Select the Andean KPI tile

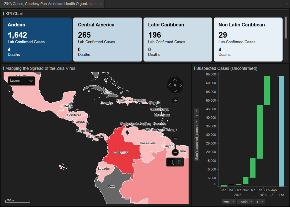37,39
